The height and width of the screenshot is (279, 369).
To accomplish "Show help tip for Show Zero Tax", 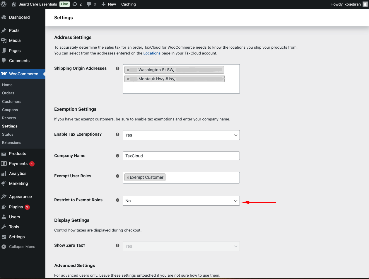I will pos(117,245).
